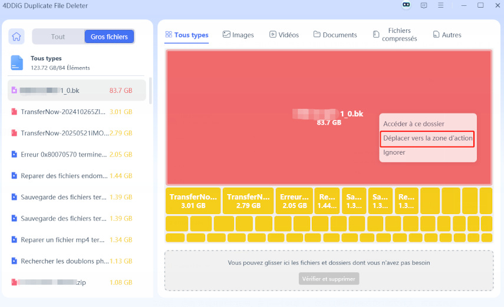This screenshot has height=307, width=504.
Task: Open the Fichiers compressés tab
Action: click(x=395, y=35)
